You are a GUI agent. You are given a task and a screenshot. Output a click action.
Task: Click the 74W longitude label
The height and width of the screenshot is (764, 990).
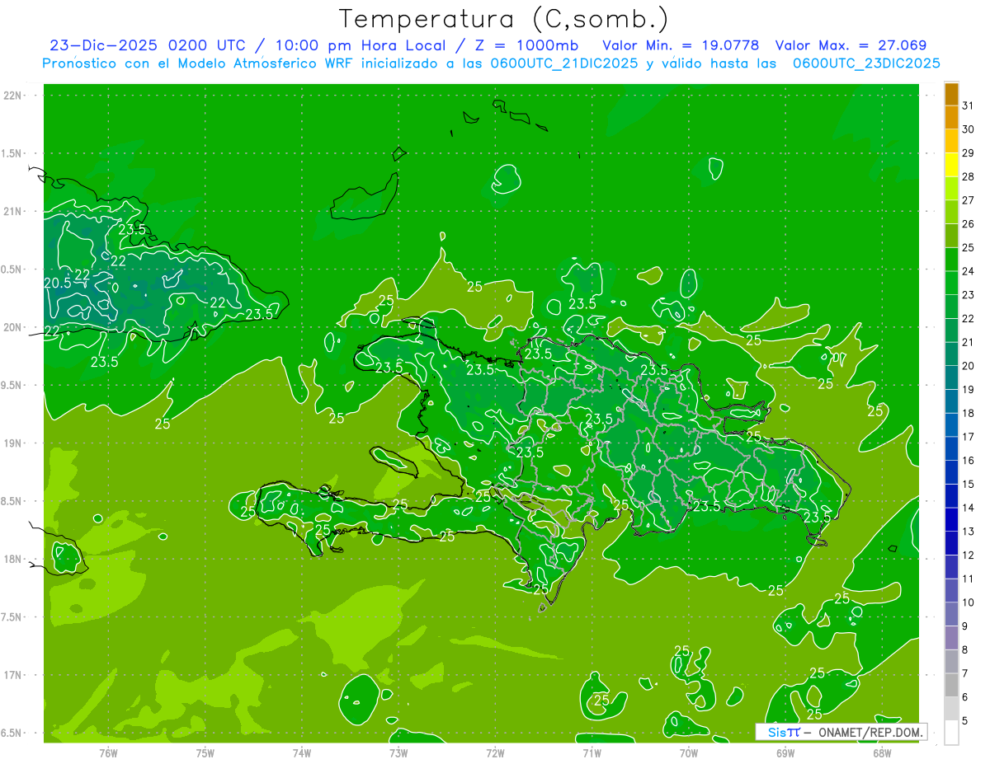[x=302, y=753]
